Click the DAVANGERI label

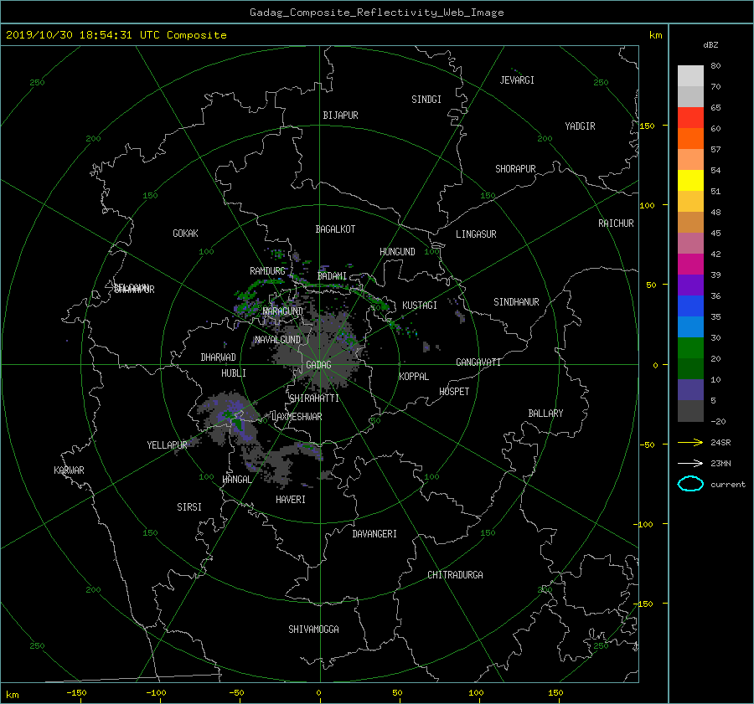[x=374, y=534]
